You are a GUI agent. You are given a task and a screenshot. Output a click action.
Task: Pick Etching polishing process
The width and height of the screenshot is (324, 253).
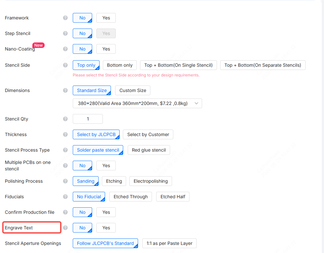tap(114, 181)
